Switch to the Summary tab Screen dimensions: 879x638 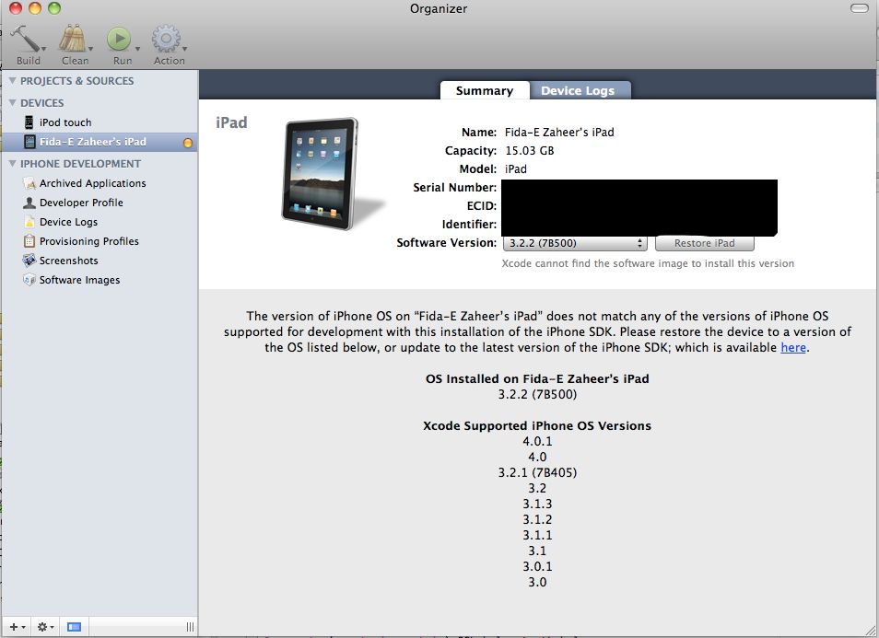tap(485, 91)
